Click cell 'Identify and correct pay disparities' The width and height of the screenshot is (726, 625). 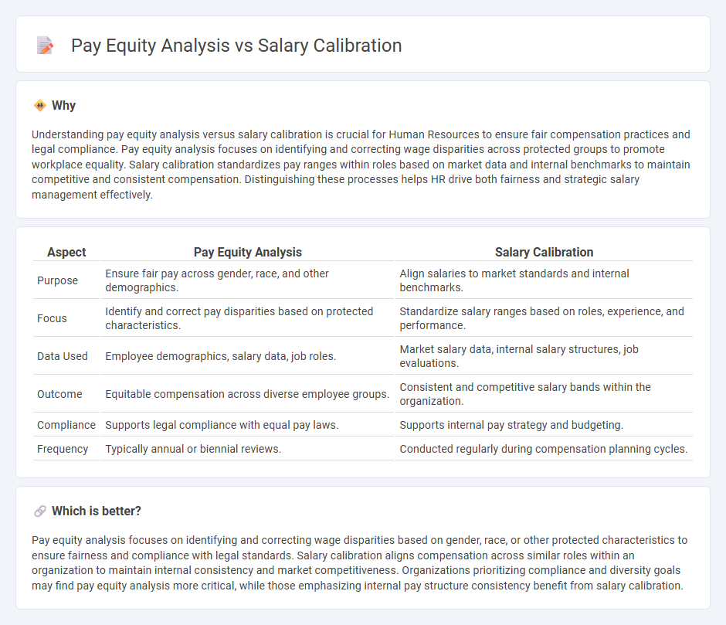point(248,318)
